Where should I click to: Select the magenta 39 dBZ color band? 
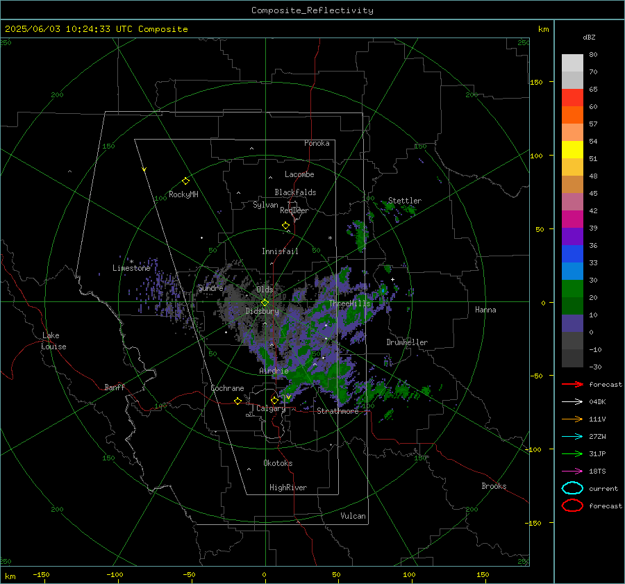(572, 219)
